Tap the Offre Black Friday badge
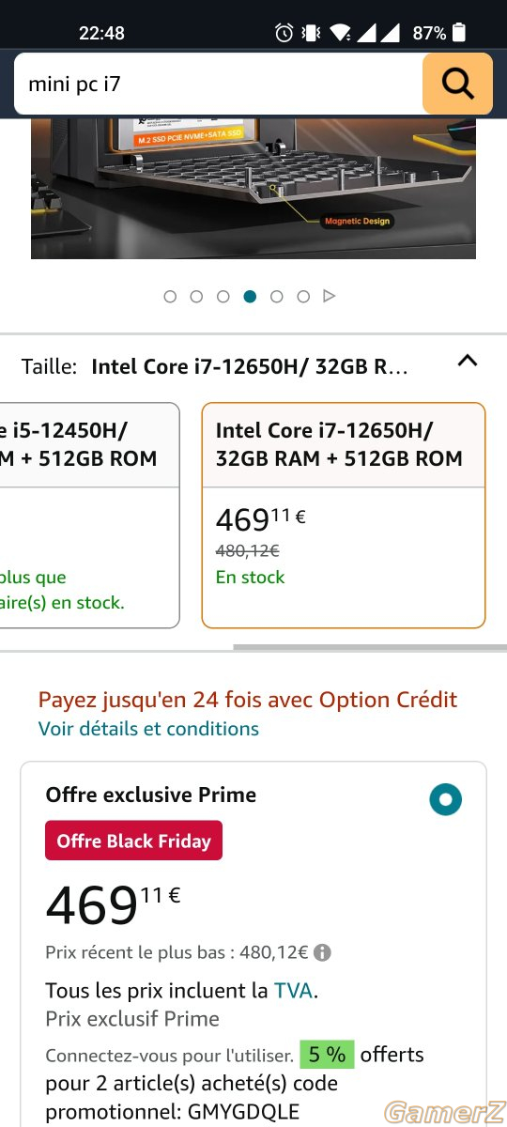Image resolution: width=507 pixels, height=1127 pixels. [x=133, y=841]
